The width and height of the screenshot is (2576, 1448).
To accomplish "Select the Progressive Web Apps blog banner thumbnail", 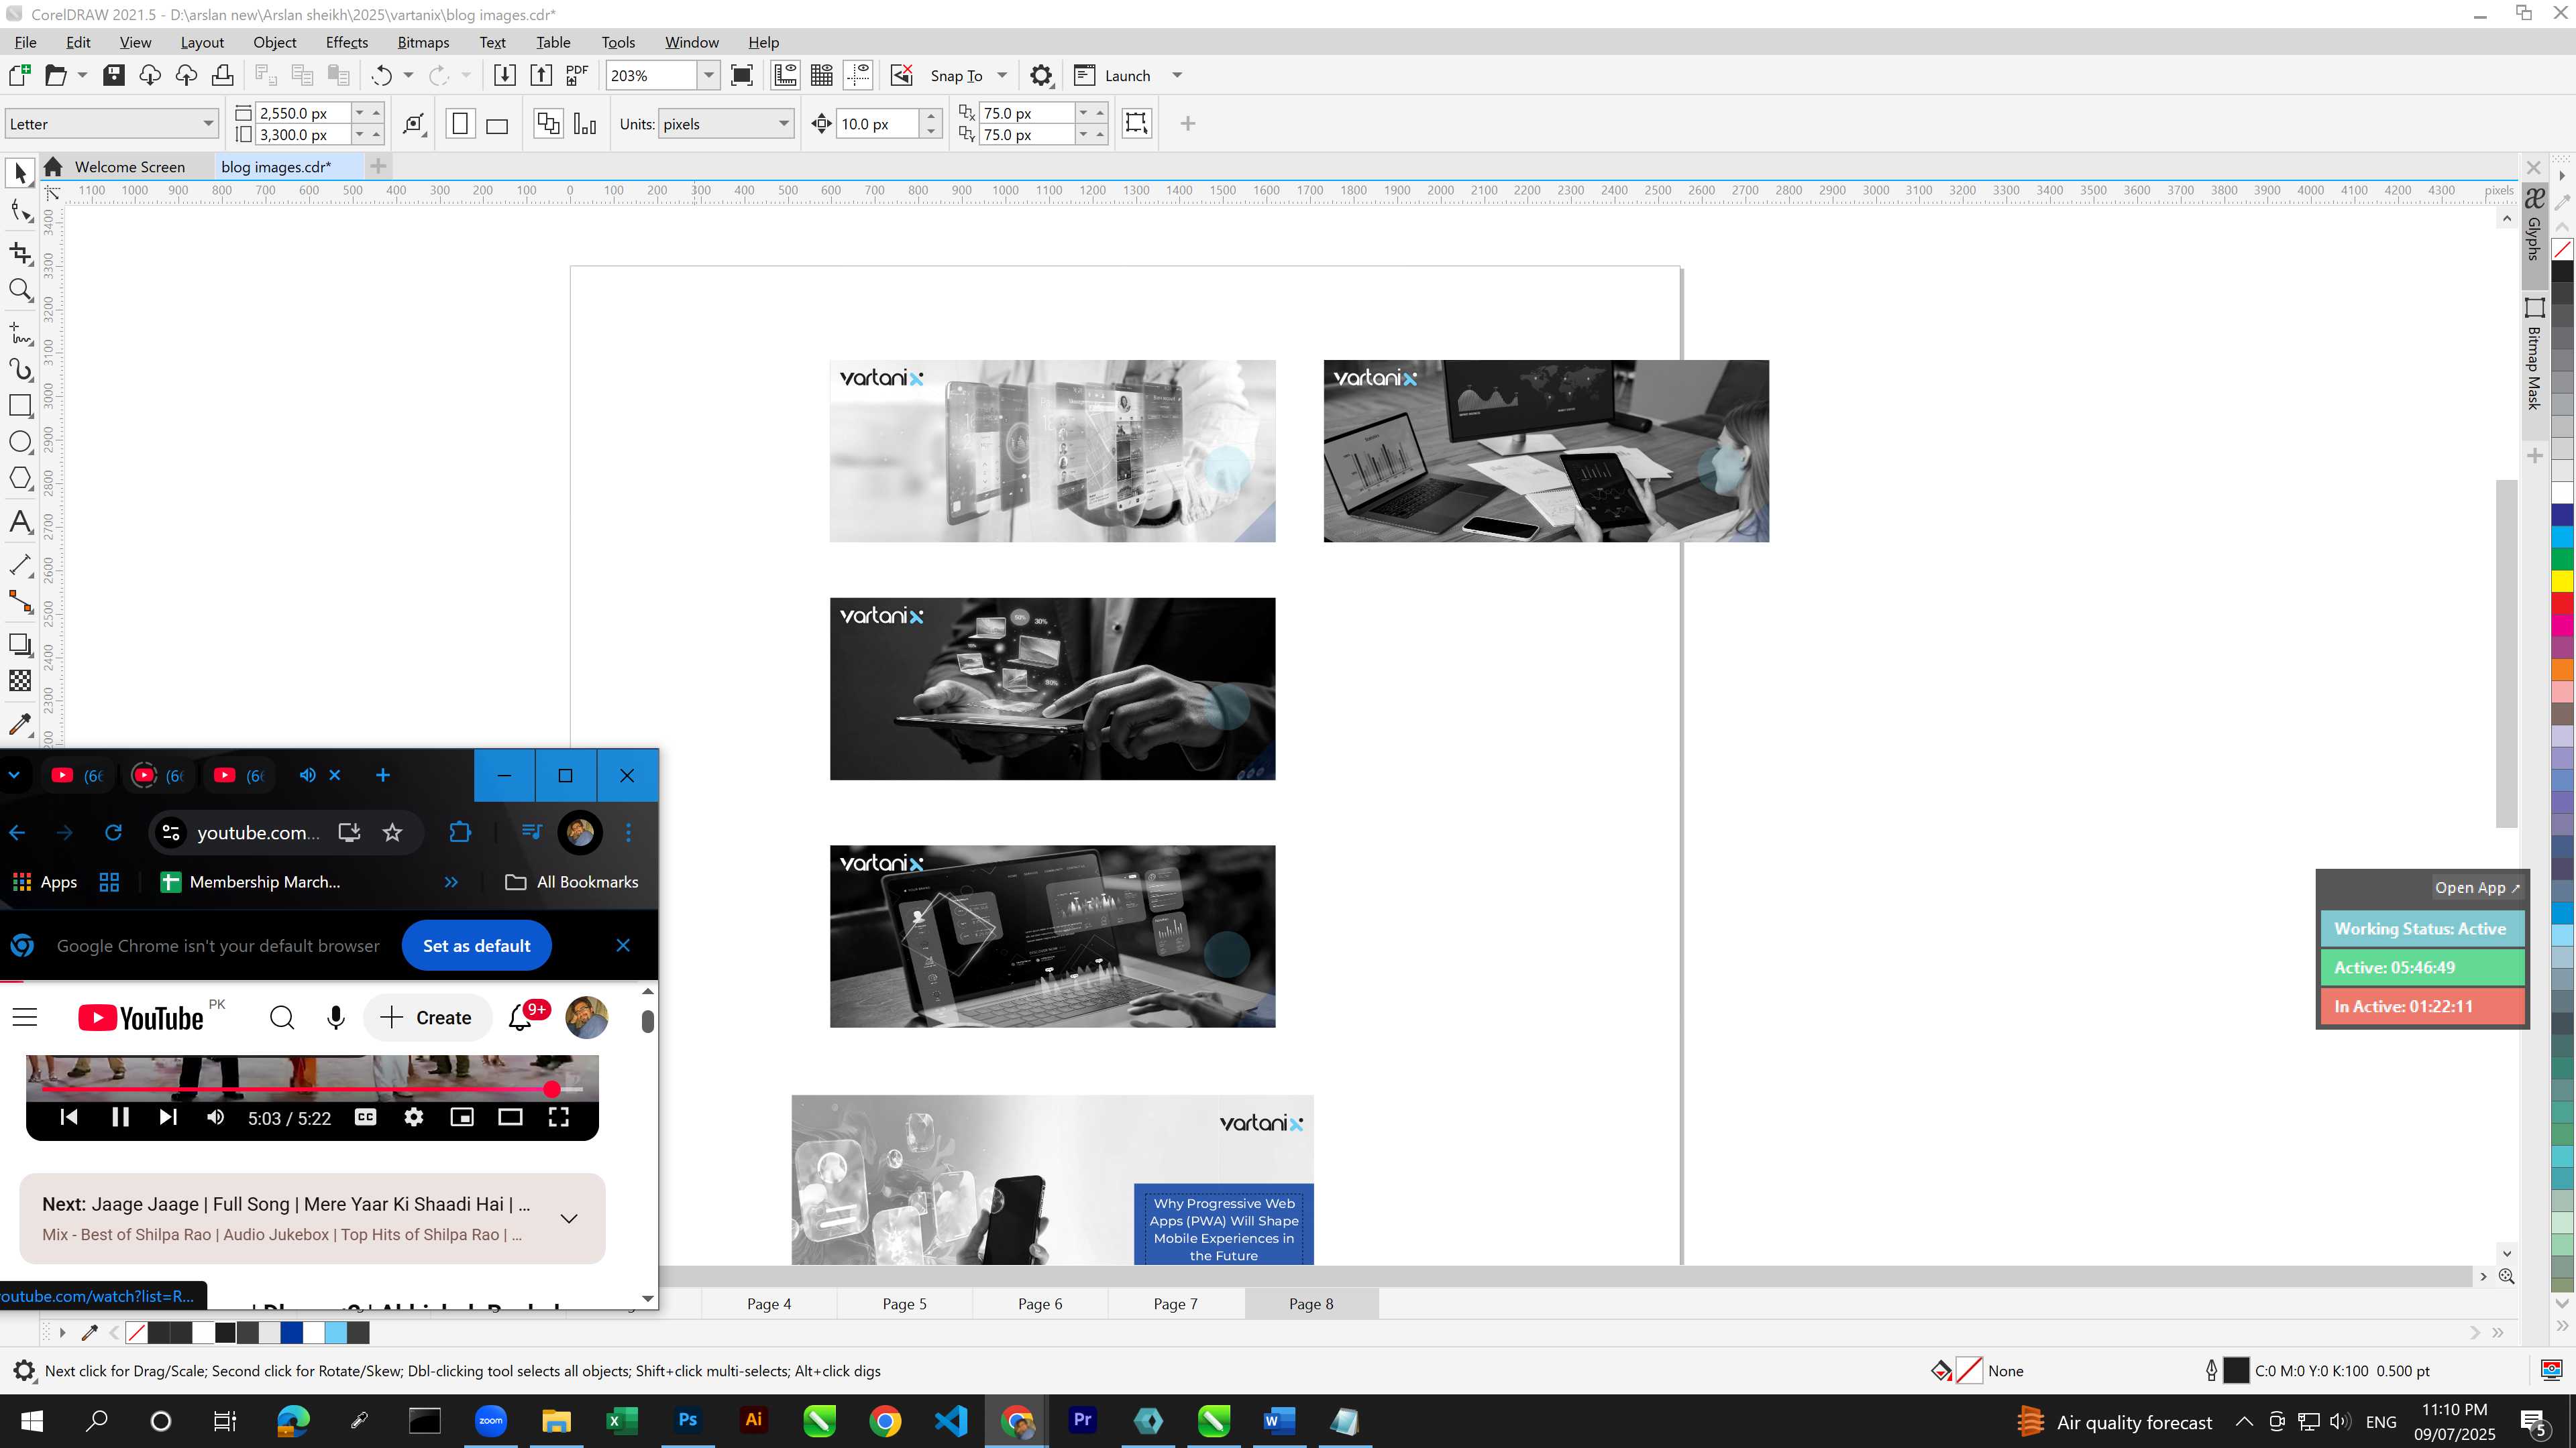I will click(1052, 1179).
